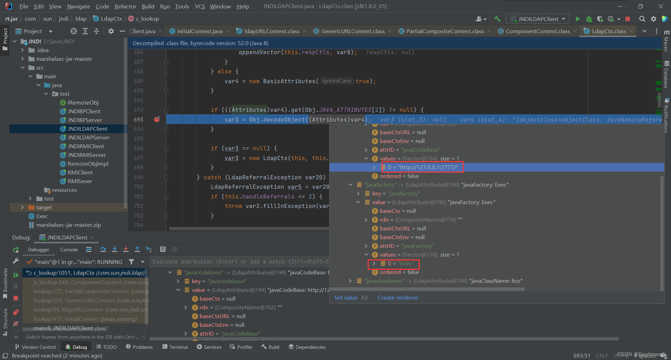The height and width of the screenshot is (360, 671).
Task: Collapse All icon in Project panel header
Action: 96,31
